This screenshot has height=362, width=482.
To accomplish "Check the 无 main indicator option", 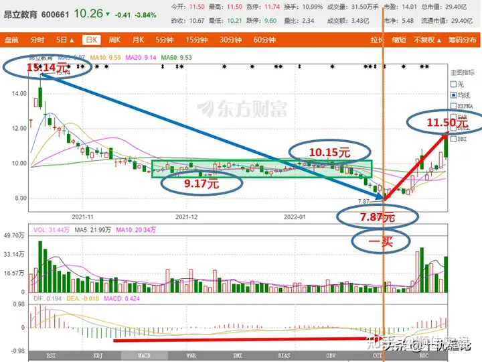I will 453,84.
